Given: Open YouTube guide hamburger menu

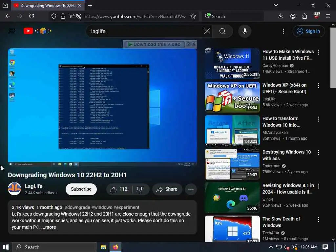Looking at the screenshot, I should coord(12,31).
